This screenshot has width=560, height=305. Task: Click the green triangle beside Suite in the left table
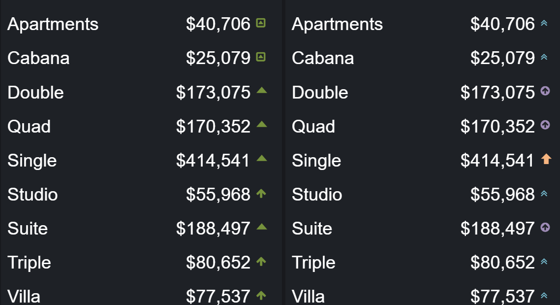point(262,227)
